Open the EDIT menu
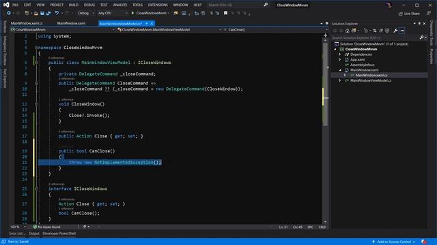The width and height of the screenshot is (437, 245). [27, 5]
